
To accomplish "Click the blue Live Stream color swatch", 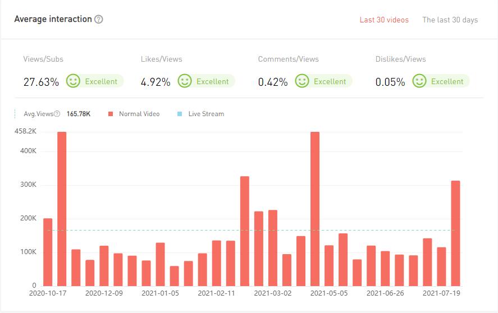I will [x=180, y=114].
